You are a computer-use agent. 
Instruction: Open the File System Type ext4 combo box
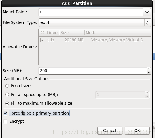pyautogui.click(x=95, y=22)
